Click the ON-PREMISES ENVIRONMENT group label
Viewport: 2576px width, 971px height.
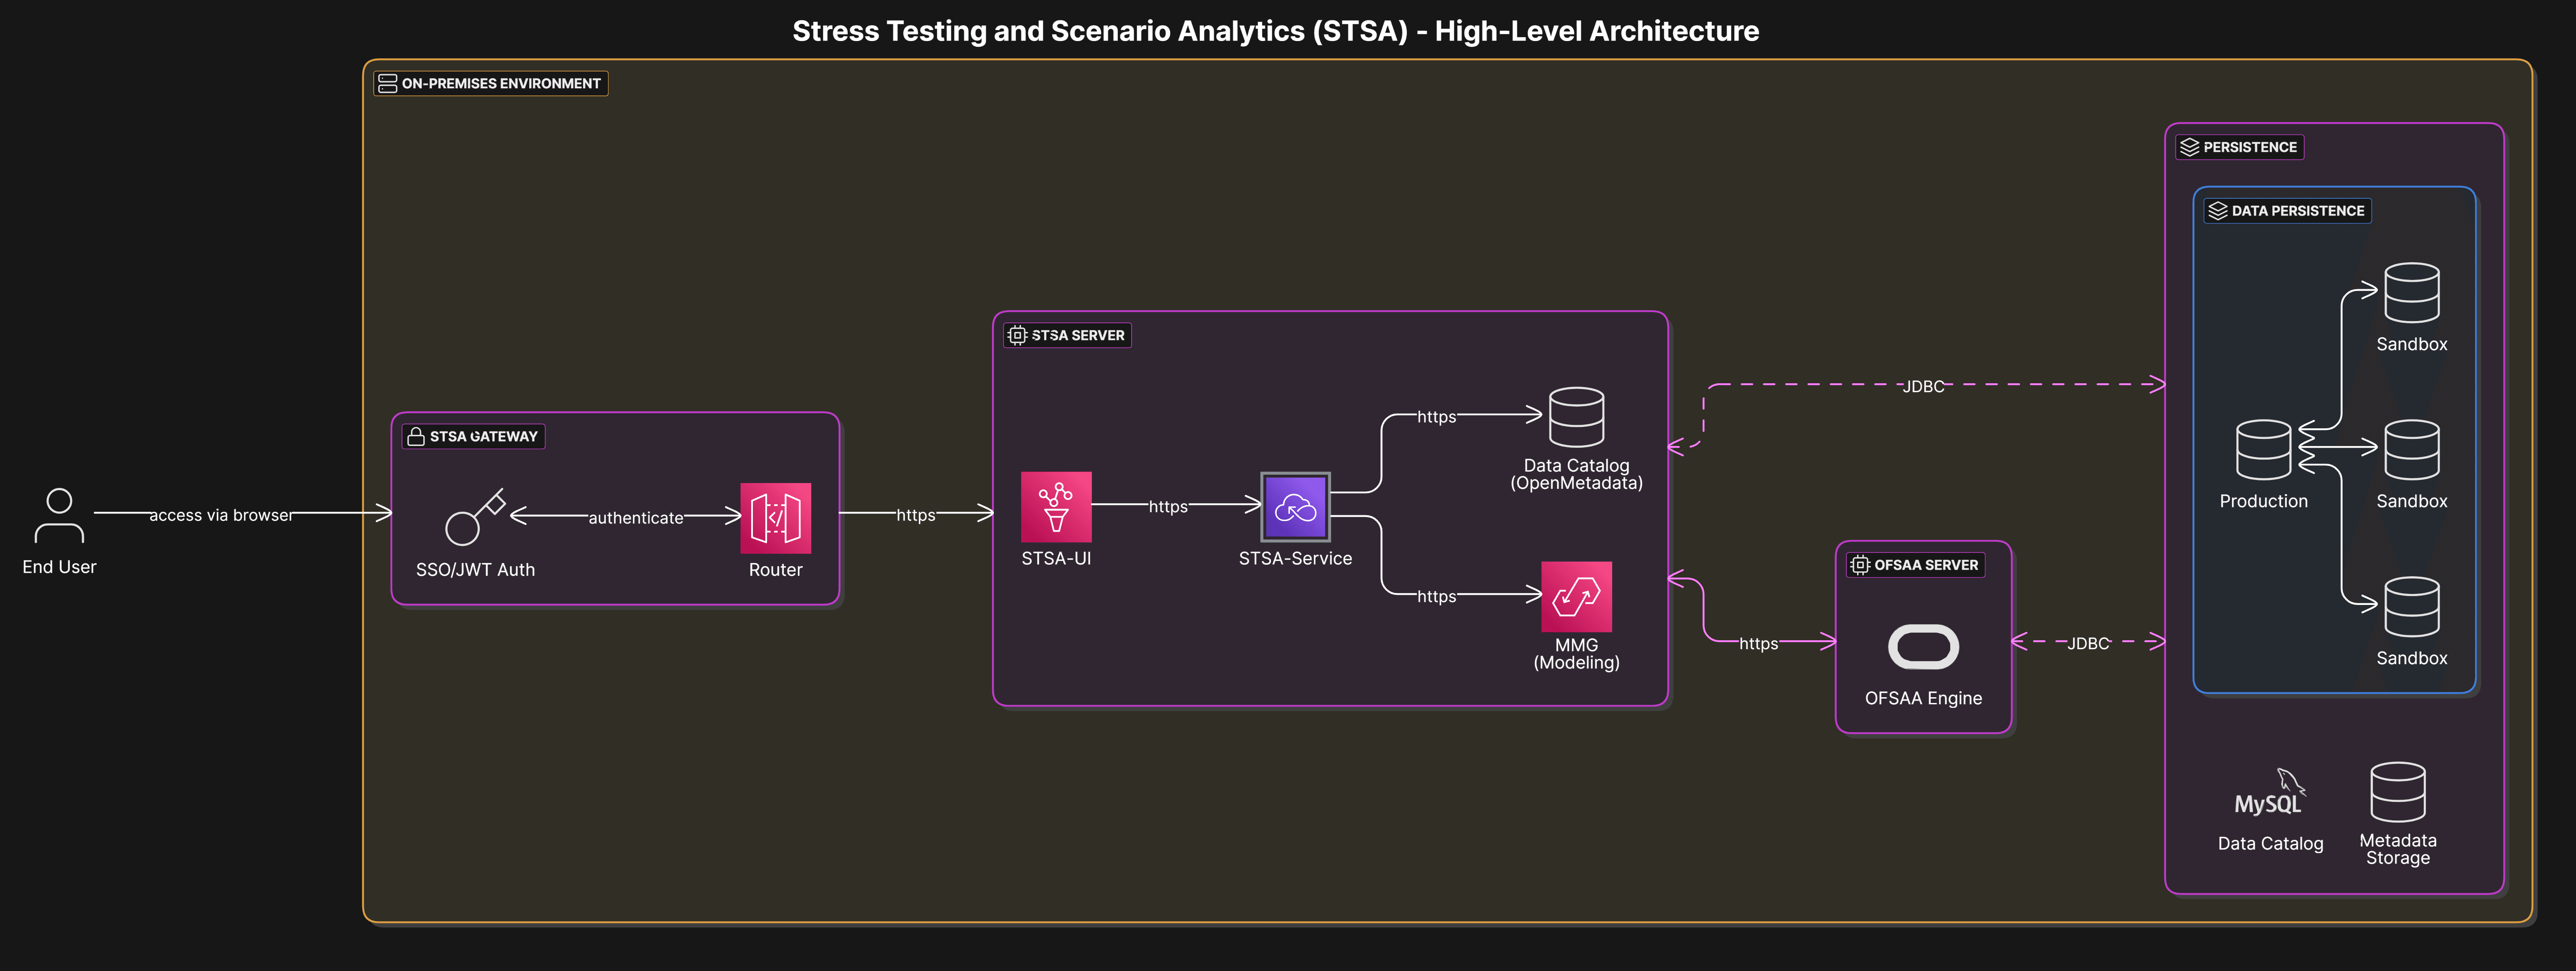click(491, 83)
